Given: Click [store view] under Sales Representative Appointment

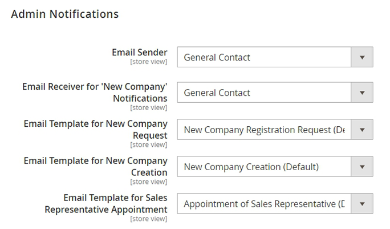Looking at the screenshot, I should 149,219.
